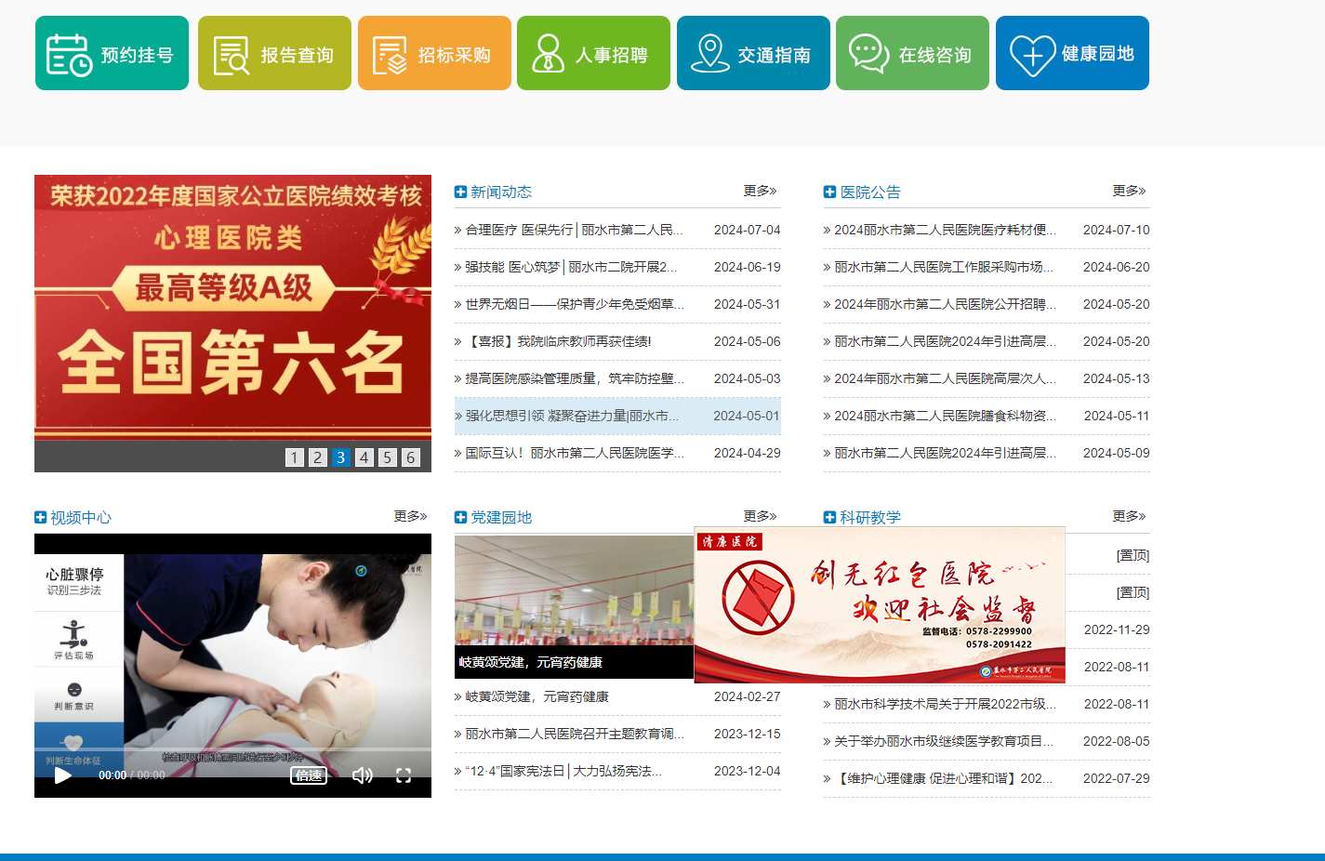Open the 党建园地 section heading

501,517
